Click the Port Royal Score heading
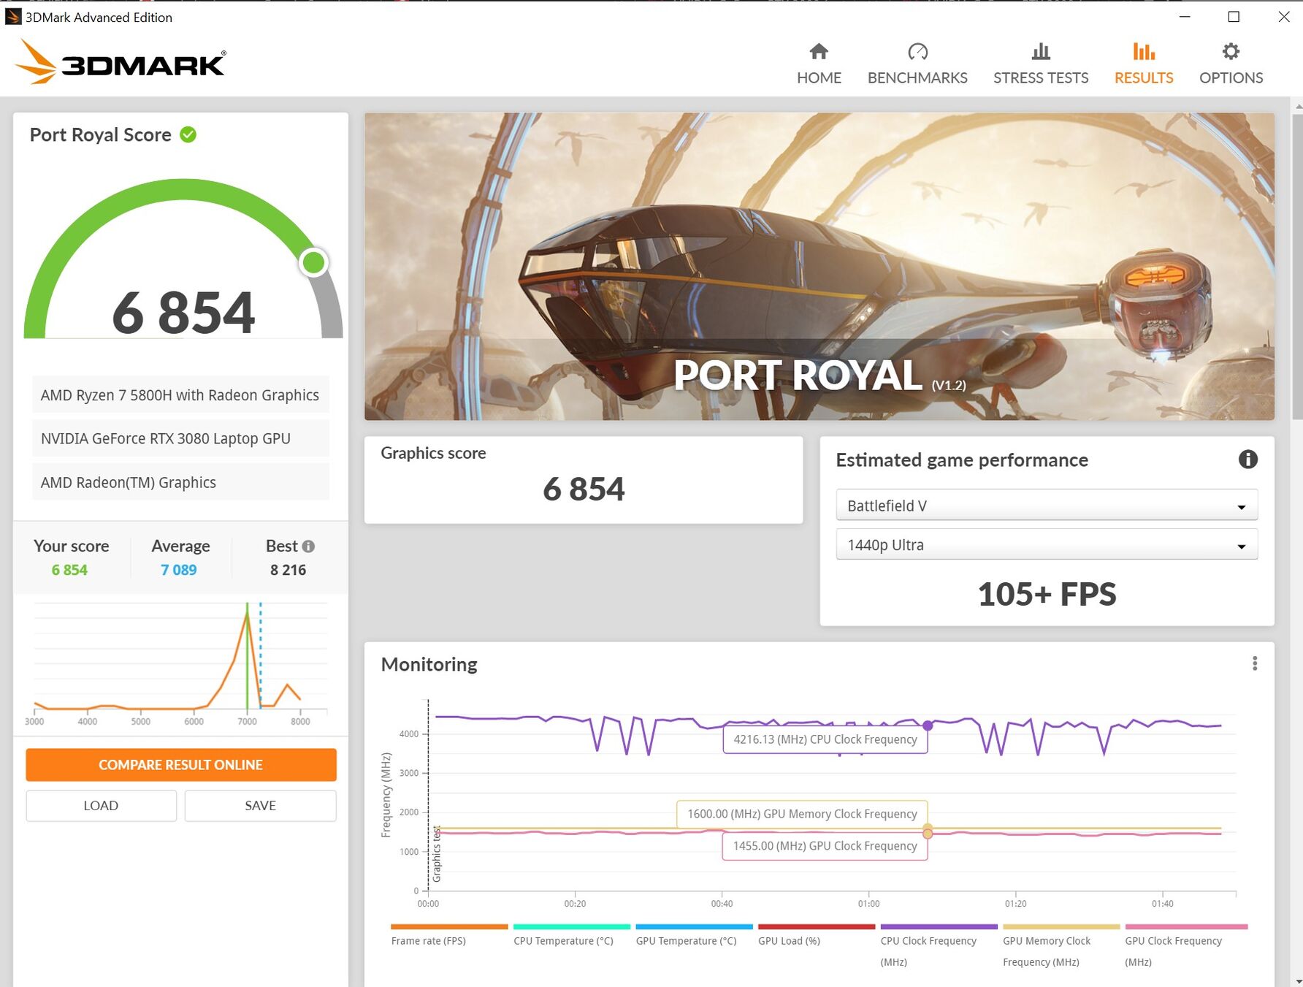The height and width of the screenshot is (987, 1303). point(101,135)
